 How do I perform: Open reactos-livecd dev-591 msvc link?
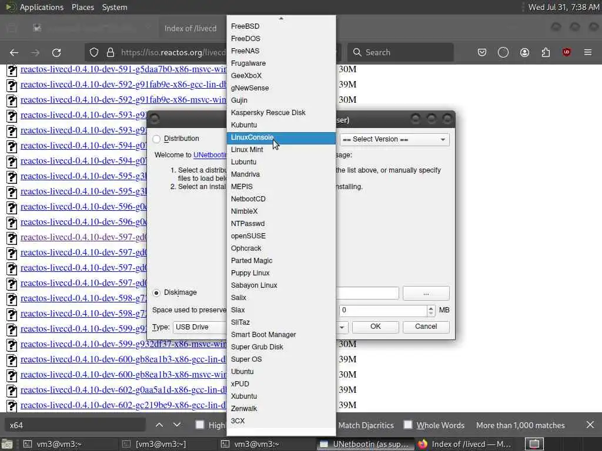pos(123,69)
